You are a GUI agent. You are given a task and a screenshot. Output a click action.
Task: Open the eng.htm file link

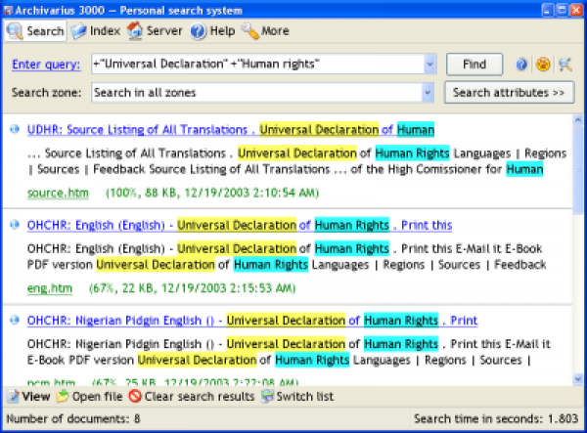pyautogui.click(x=49, y=288)
